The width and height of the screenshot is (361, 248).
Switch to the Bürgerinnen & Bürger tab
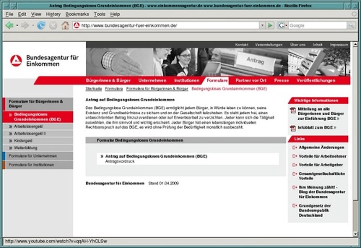pos(108,80)
